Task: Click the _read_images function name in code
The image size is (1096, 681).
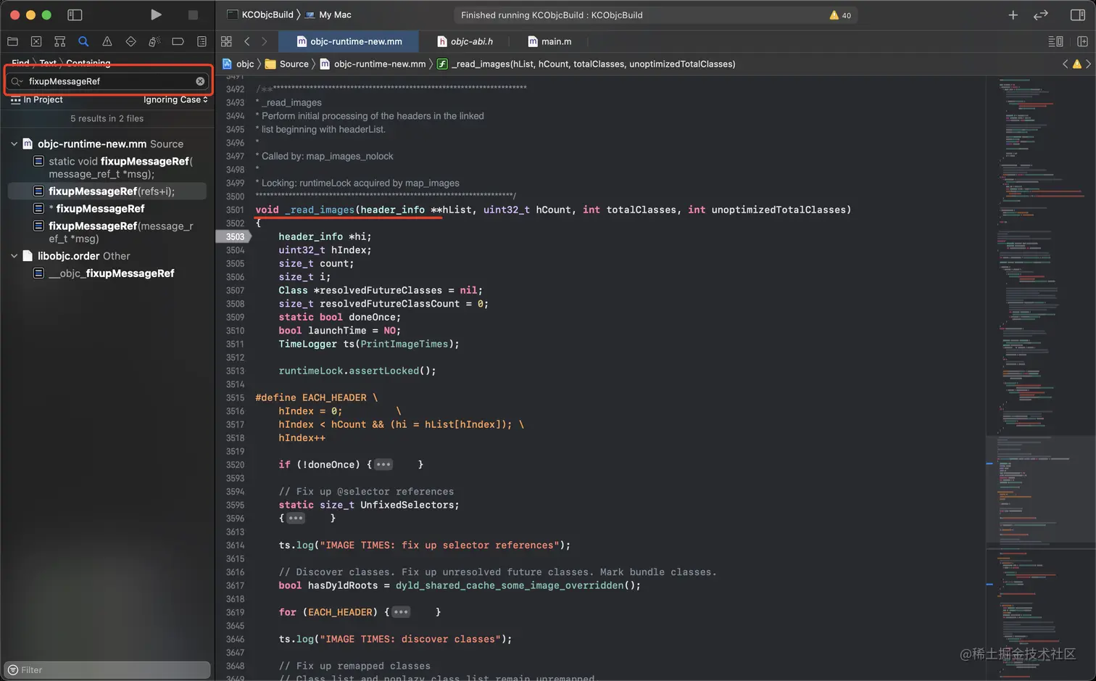Action: pos(320,210)
